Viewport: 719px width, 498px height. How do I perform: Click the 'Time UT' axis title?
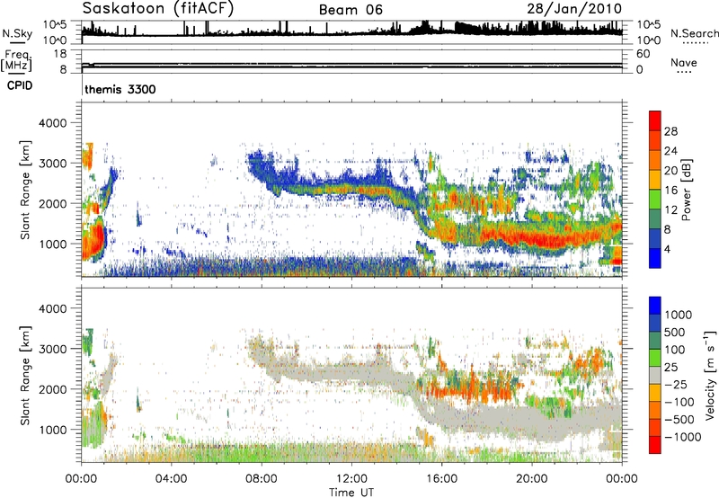(351, 493)
